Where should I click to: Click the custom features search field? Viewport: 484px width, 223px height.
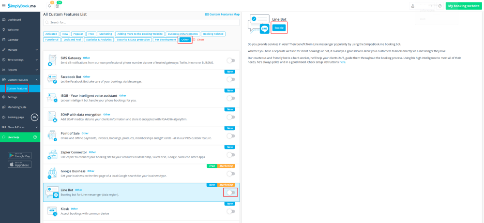[x=141, y=22]
